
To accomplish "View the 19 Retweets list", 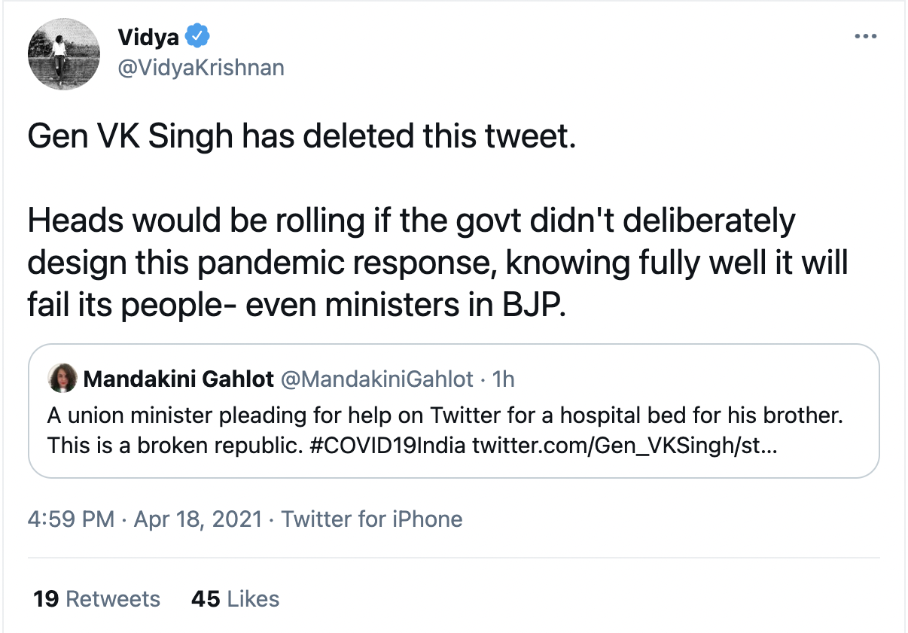I will [x=97, y=598].
